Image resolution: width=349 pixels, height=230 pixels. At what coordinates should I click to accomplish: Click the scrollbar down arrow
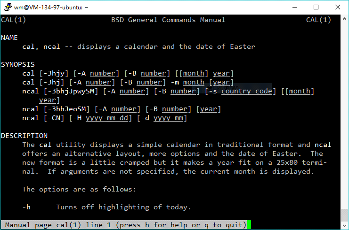pos(344,225)
